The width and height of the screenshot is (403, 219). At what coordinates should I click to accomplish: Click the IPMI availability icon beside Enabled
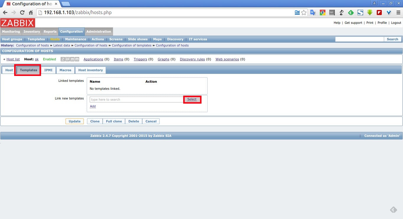point(77,59)
